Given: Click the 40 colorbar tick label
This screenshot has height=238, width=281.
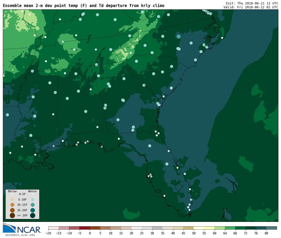Looking at the screenshot, I should click(x=173, y=233).
